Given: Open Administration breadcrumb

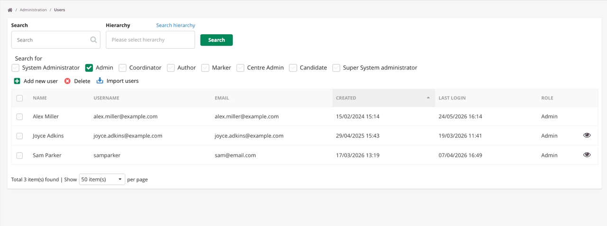Looking at the screenshot, I should [x=33, y=10].
